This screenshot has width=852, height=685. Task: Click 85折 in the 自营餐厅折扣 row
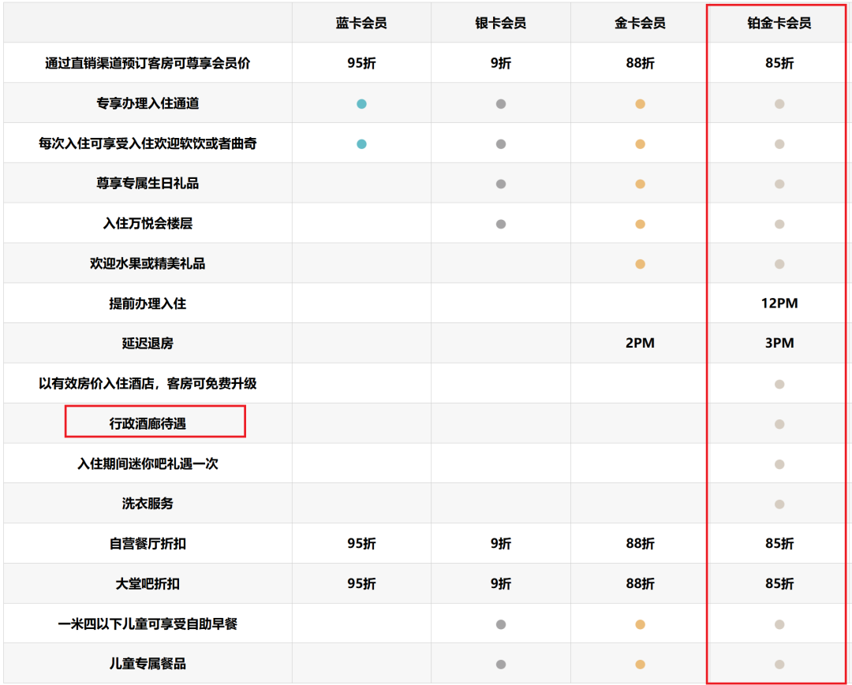[x=779, y=544]
